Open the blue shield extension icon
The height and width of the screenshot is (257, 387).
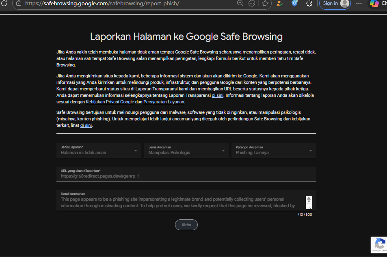pyautogui.click(x=294, y=4)
